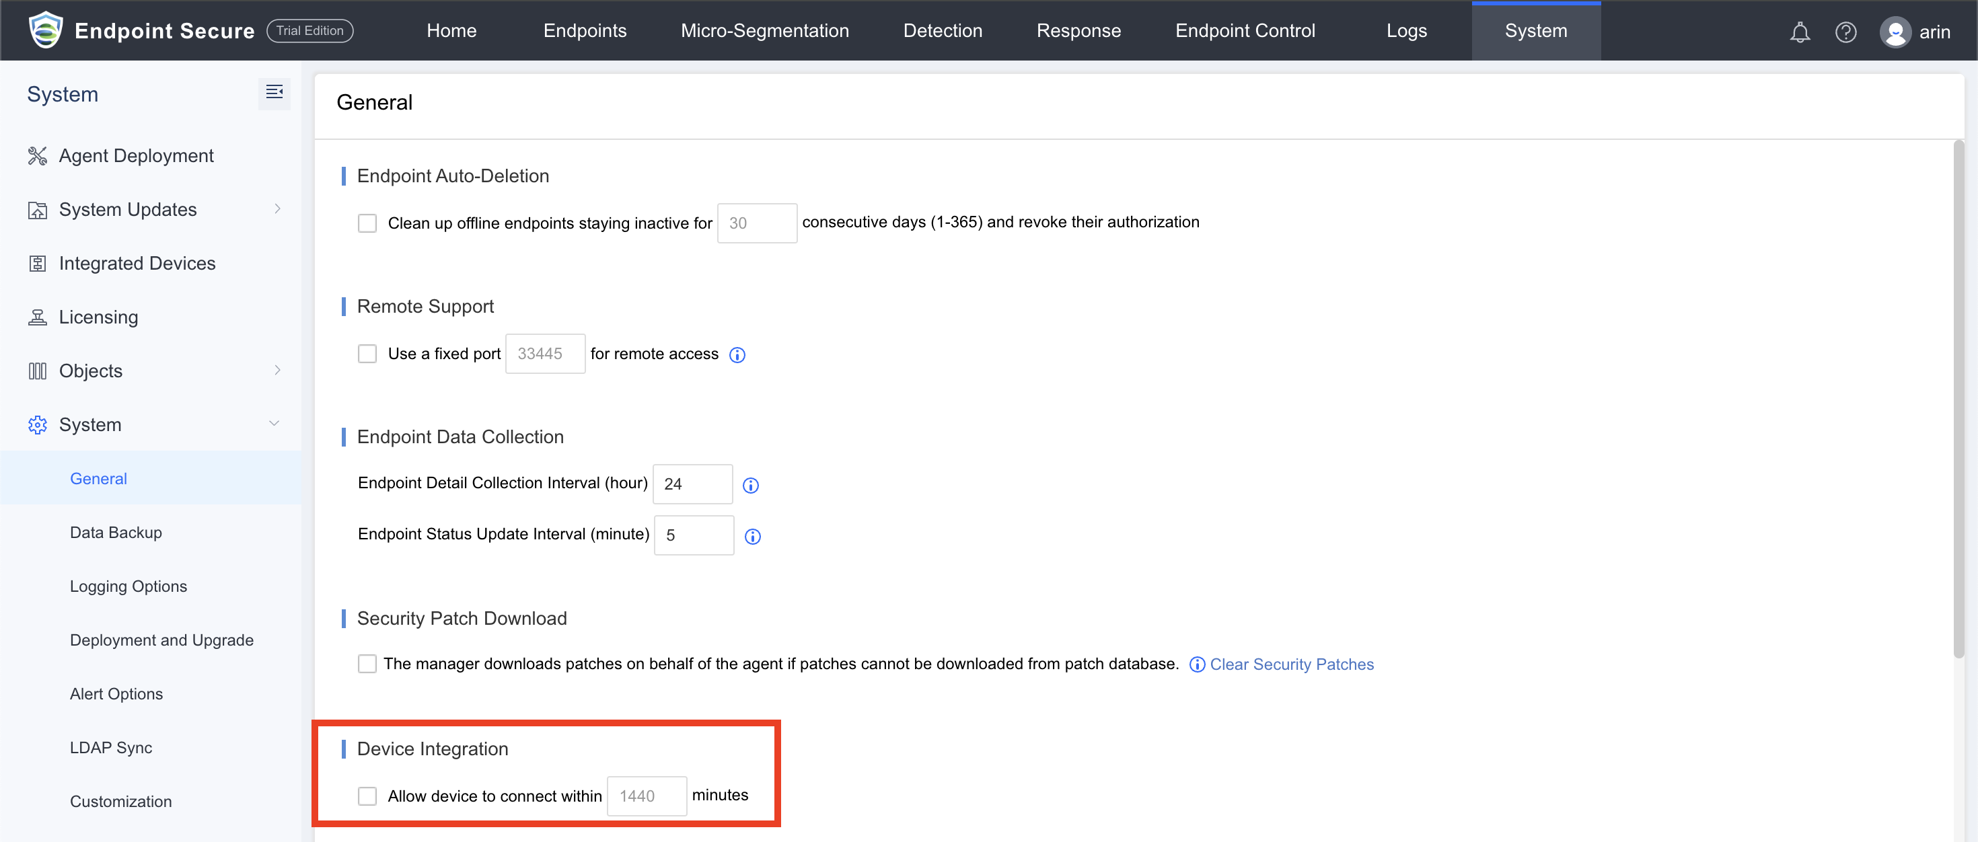Image resolution: width=1978 pixels, height=842 pixels.
Task: Open the help question mark icon
Action: 1846,32
